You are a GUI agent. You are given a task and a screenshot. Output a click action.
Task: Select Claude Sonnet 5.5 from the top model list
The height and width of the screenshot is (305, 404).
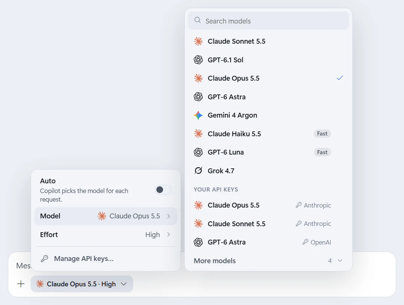point(269,41)
